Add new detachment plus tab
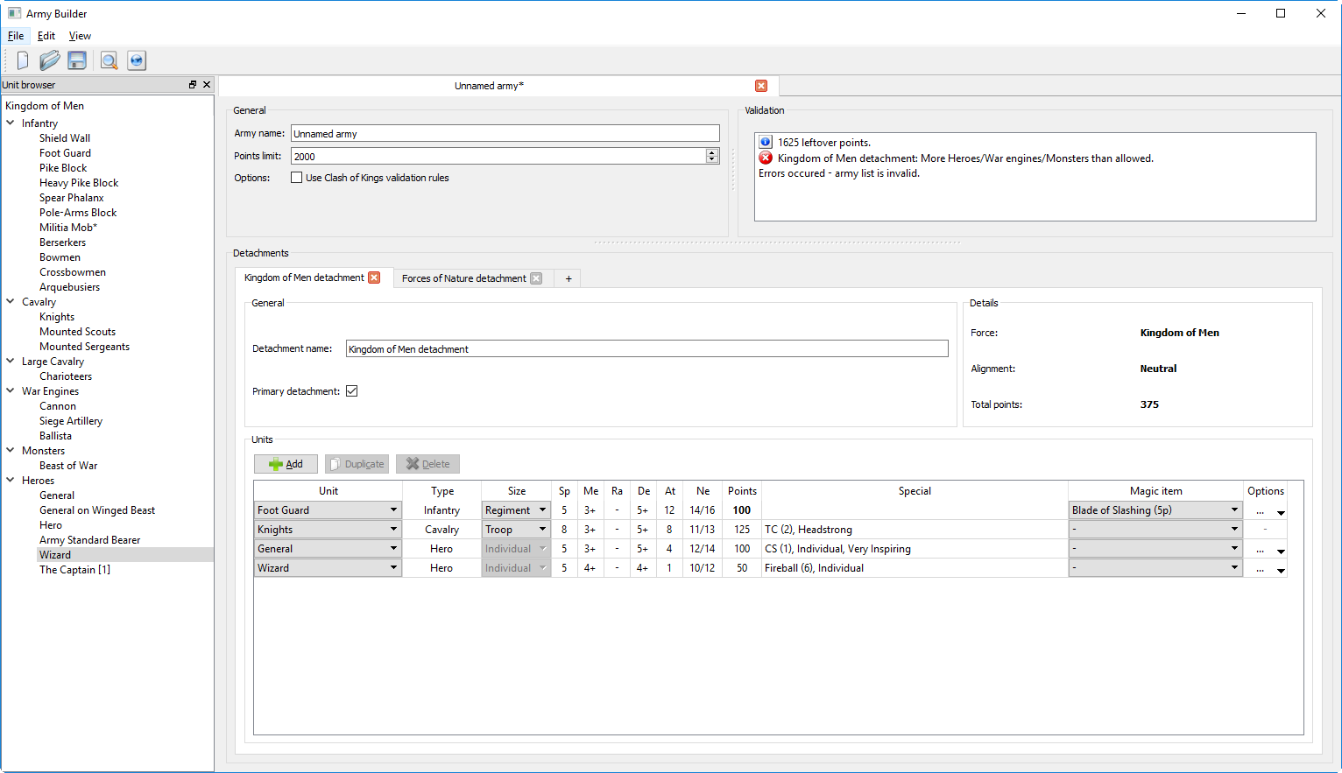Image resolution: width=1342 pixels, height=773 pixels. [569, 278]
